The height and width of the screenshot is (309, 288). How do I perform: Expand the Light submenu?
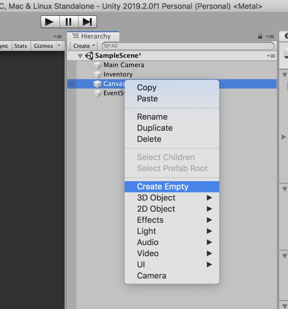(172, 231)
